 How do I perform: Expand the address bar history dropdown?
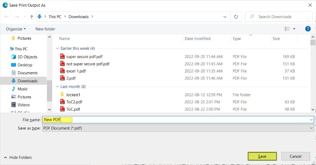point(225,17)
